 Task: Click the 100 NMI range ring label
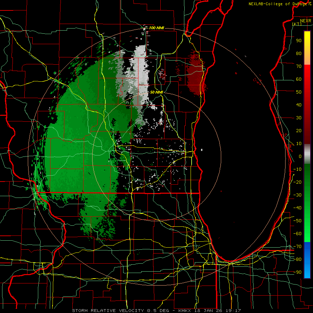tap(156, 28)
